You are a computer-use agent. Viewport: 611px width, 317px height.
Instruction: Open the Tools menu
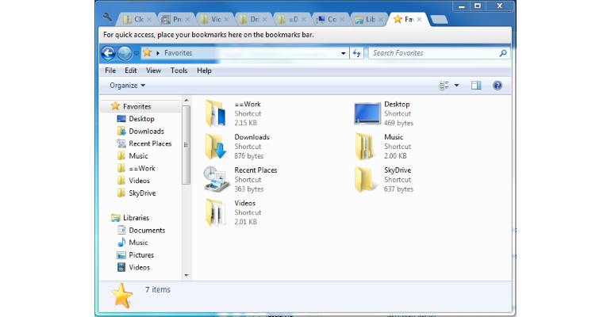point(179,71)
